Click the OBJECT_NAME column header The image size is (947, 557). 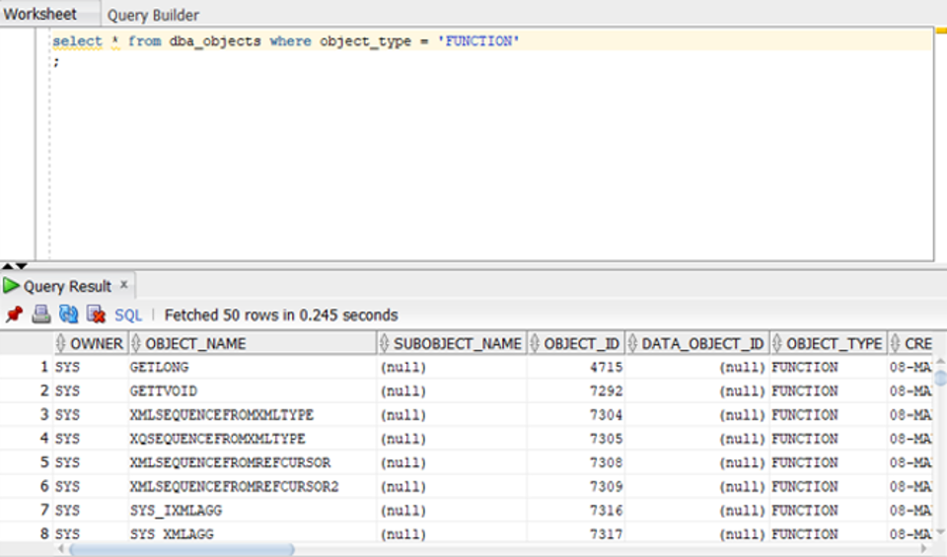(195, 343)
